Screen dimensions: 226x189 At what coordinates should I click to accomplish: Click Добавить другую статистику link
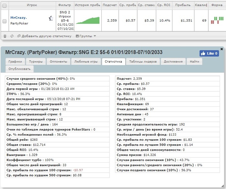(45, 36)
